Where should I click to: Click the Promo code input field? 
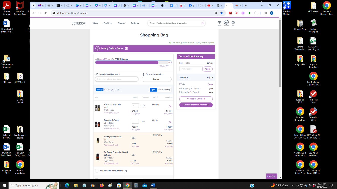coord(191,69)
